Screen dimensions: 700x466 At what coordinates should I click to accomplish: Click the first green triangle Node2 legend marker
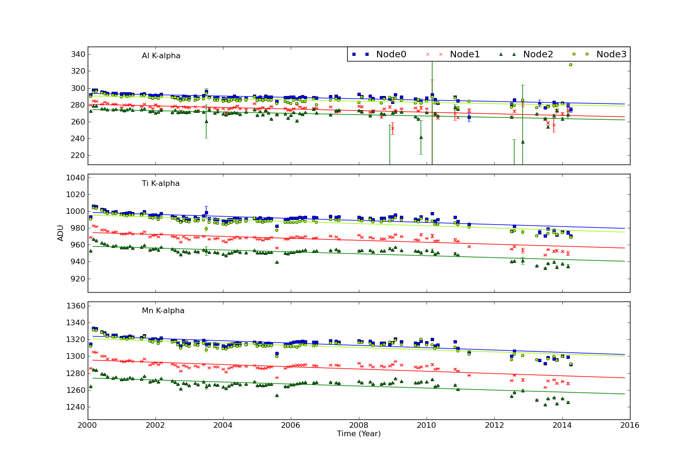pos(500,55)
